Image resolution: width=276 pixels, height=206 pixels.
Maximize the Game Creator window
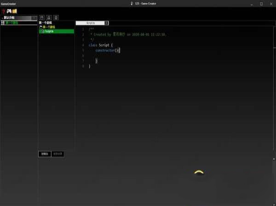click(x=261, y=4)
